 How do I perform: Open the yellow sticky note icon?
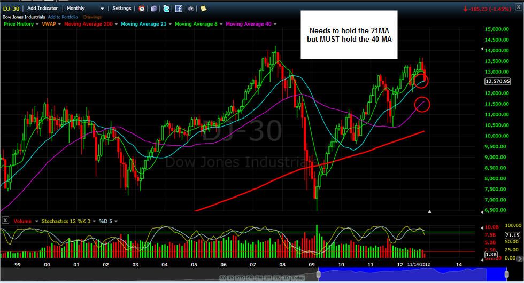[x=203, y=9]
